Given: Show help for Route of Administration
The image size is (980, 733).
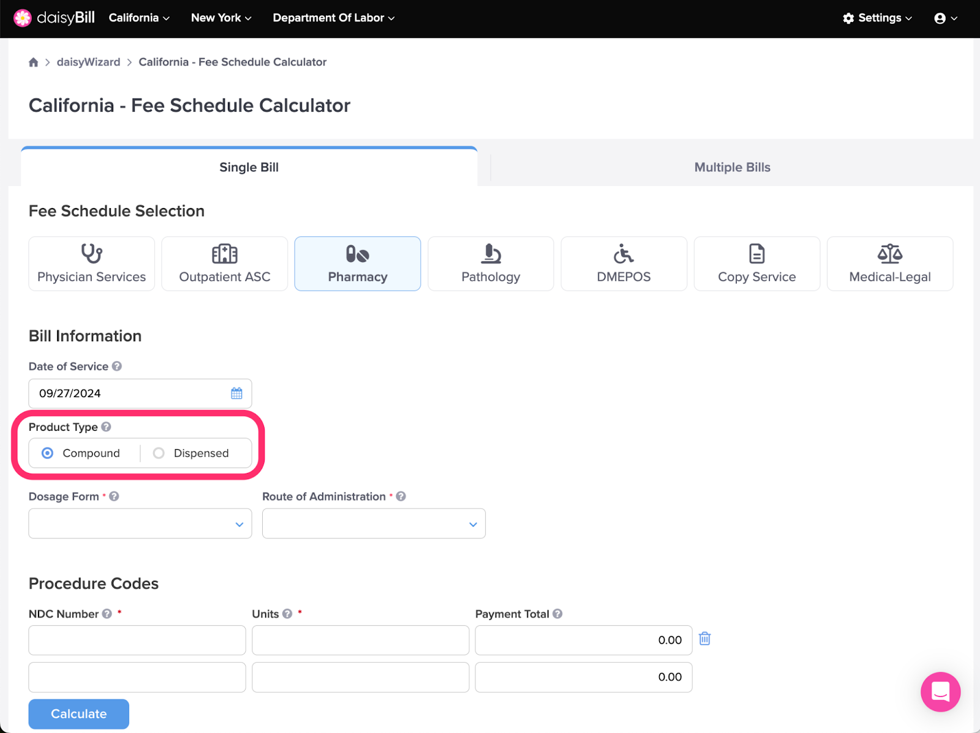Looking at the screenshot, I should pyautogui.click(x=401, y=497).
